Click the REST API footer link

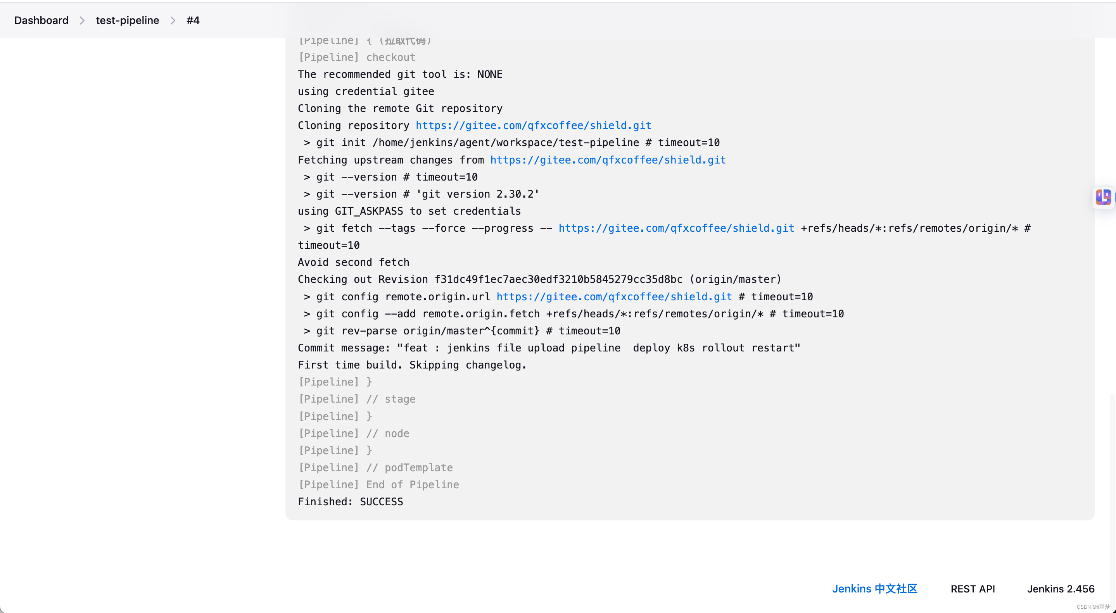[x=973, y=589]
